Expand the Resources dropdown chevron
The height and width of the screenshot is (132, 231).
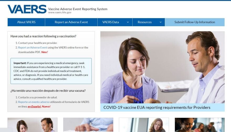(x=161, y=22)
